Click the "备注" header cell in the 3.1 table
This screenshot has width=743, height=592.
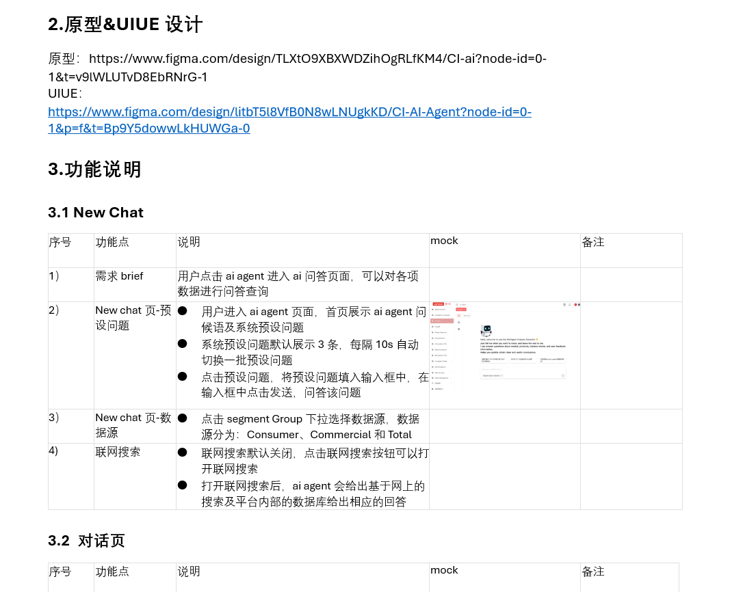coord(592,242)
